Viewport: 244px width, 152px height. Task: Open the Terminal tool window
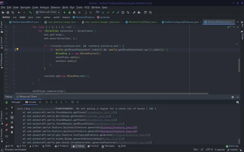click(x=93, y=146)
